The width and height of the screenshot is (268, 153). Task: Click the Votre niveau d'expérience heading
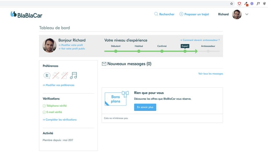(x=126, y=40)
